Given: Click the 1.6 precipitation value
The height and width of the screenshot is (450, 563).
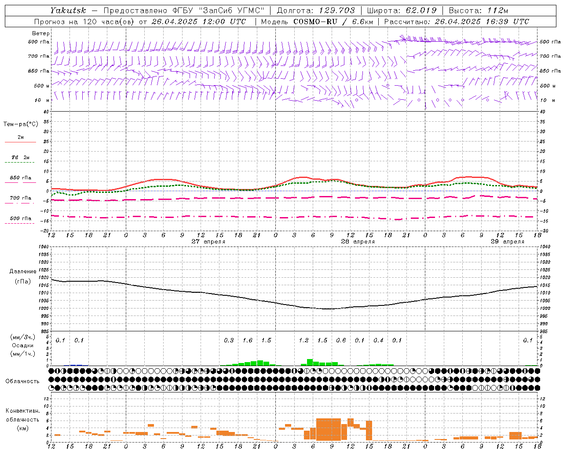Looking at the screenshot, I should 248,341.
